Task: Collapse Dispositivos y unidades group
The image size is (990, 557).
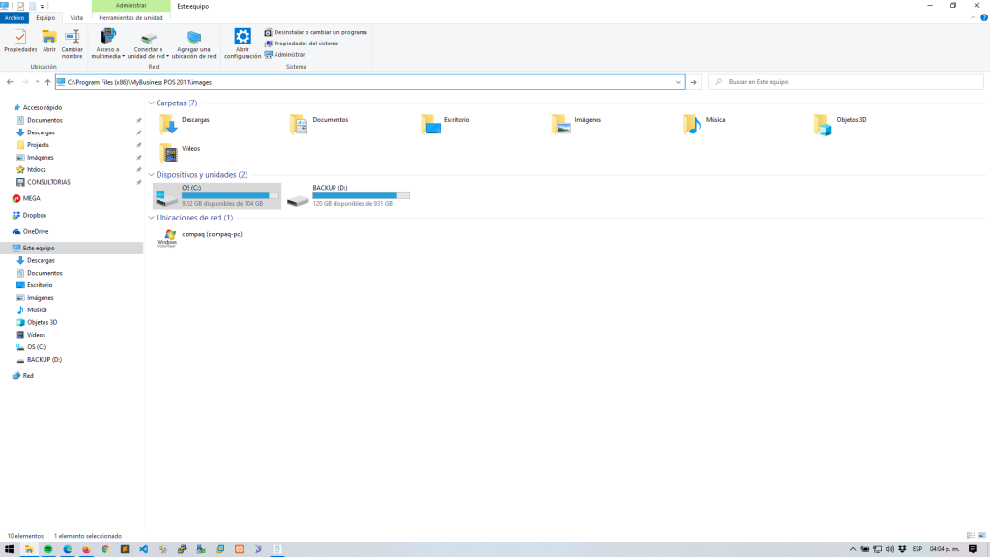Action: coord(151,175)
